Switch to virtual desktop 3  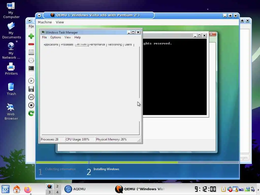[50, 192]
